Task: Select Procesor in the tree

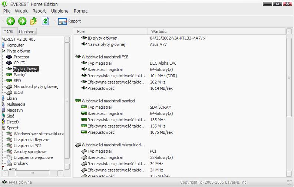Action: (x=22, y=57)
